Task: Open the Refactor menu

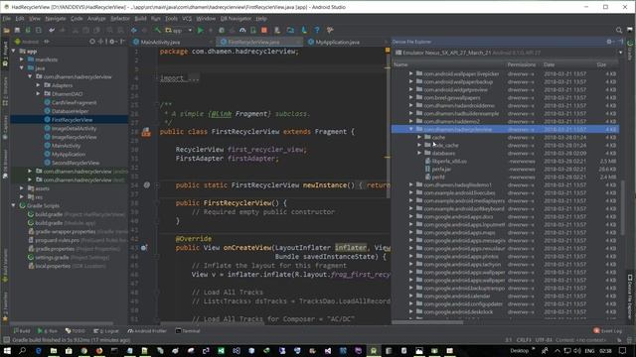Action: click(120, 19)
